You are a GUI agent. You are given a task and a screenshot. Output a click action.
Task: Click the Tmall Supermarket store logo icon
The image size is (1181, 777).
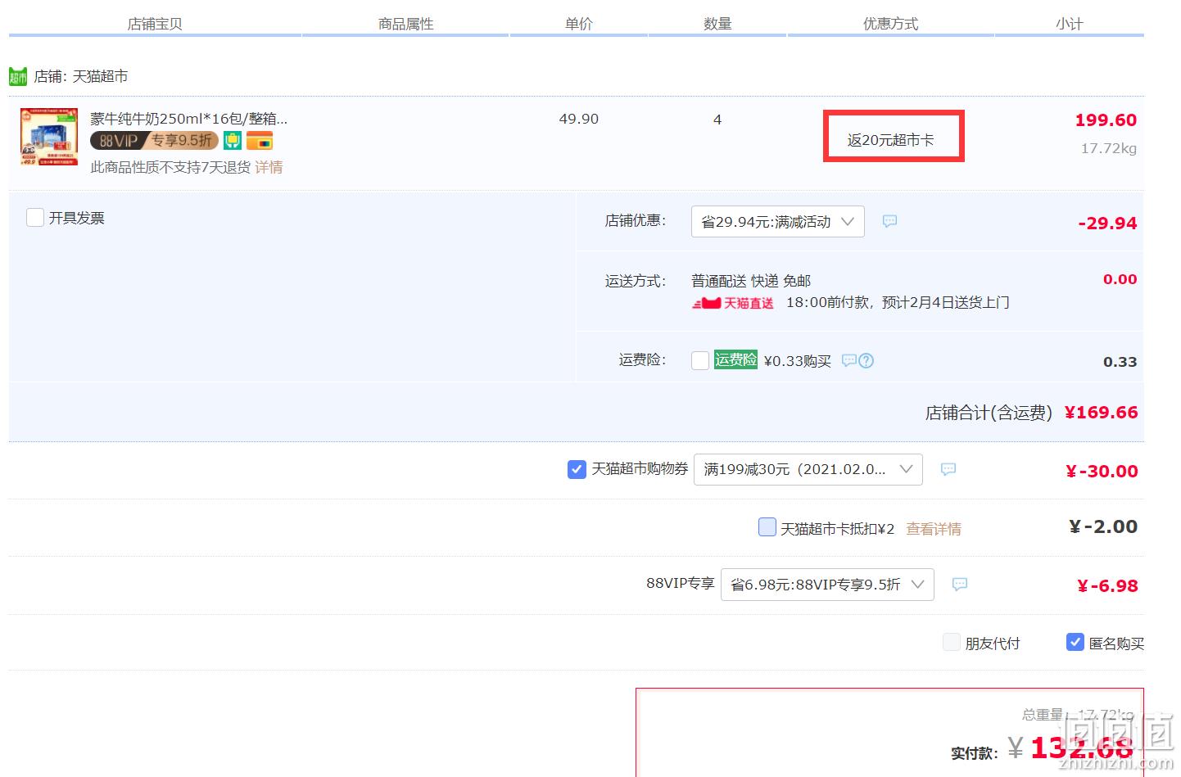pyautogui.click(x=18, y=76)
